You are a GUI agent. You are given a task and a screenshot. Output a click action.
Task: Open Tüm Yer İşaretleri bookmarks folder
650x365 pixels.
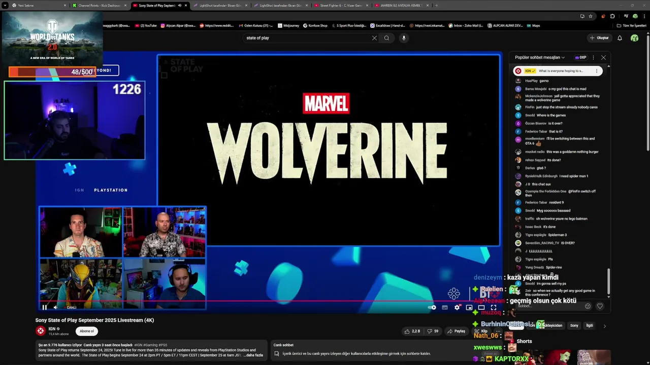click(632, 25)
